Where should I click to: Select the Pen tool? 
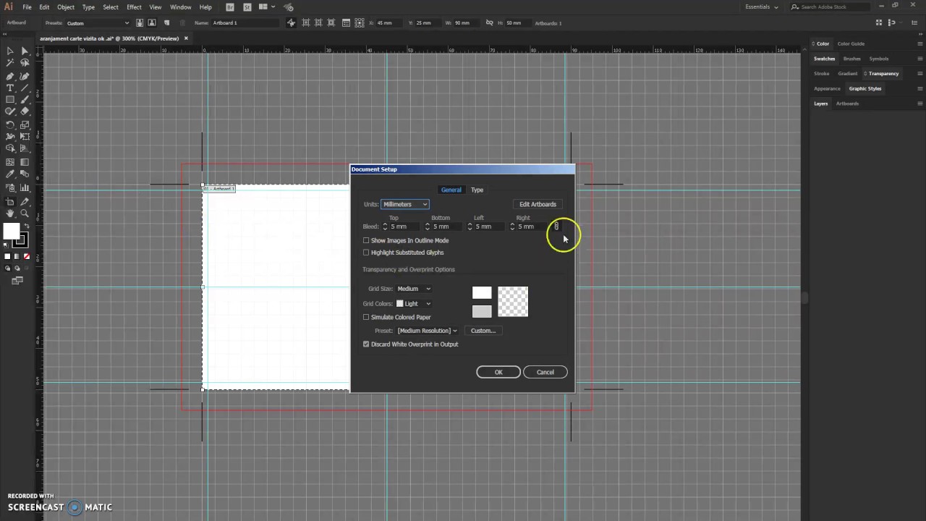pos(10,77)
